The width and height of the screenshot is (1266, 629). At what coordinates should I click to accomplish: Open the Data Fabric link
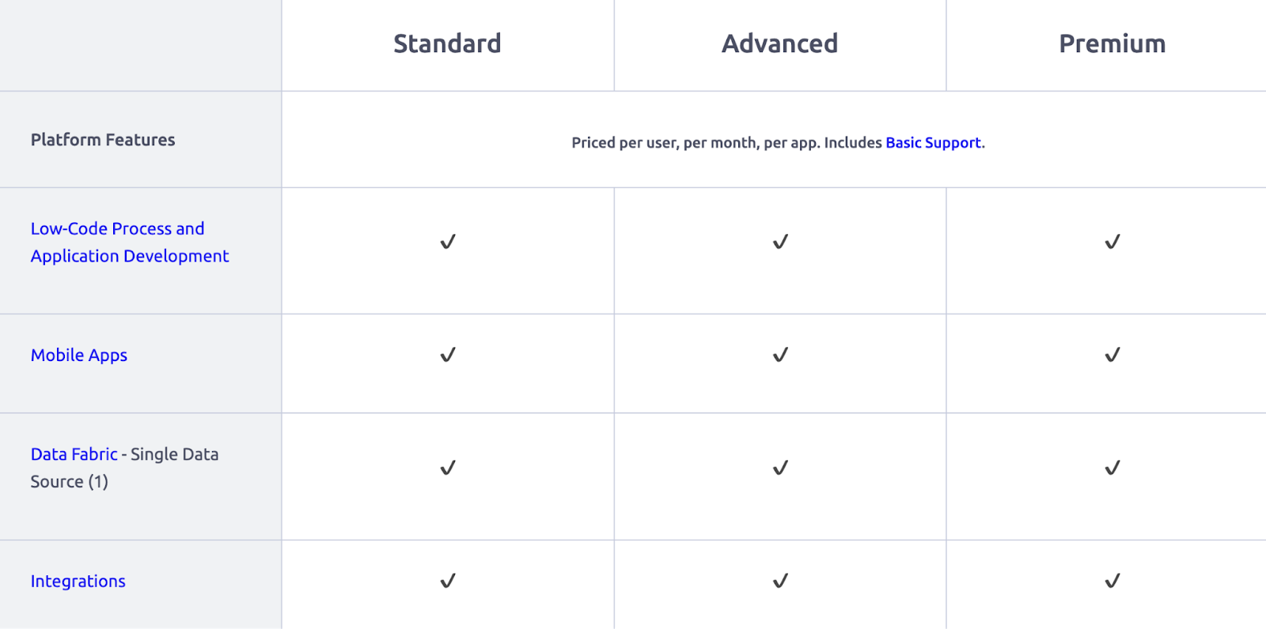(x=74, y=454)
